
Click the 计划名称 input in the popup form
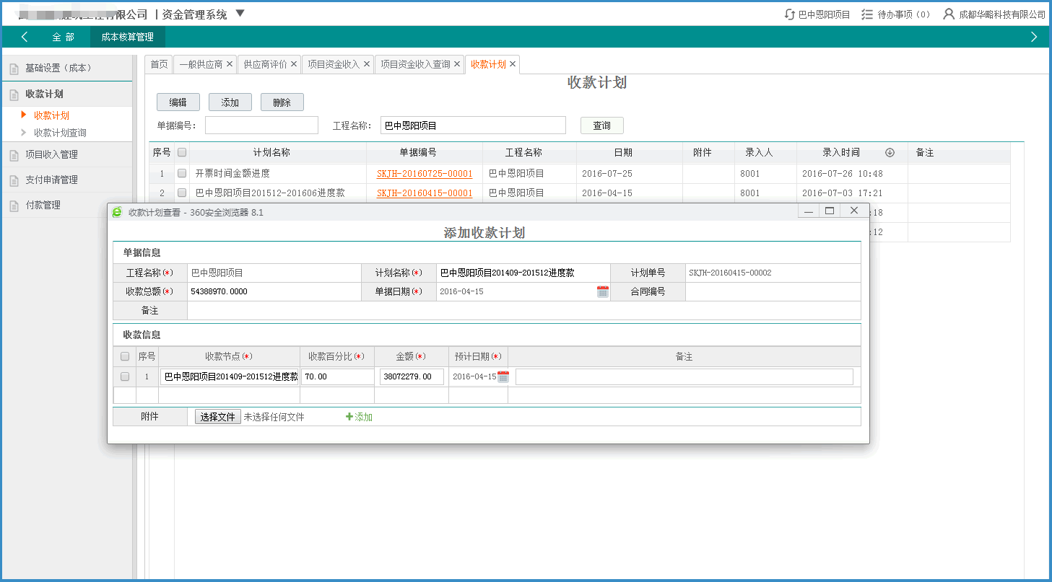point(523,273)
